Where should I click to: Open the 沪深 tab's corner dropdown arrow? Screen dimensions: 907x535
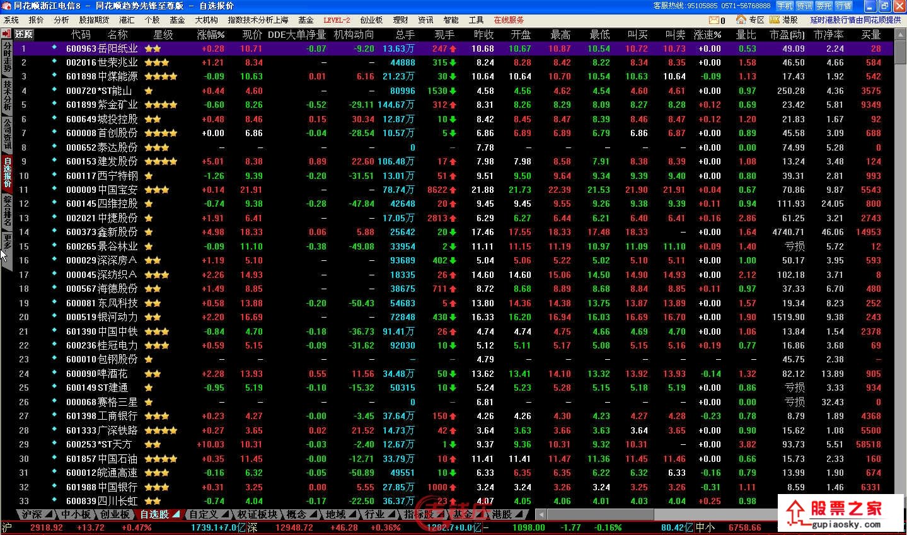pos(49,515)
